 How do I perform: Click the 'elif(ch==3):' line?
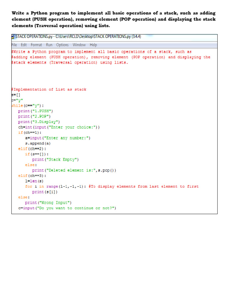(x=32, y=176)
